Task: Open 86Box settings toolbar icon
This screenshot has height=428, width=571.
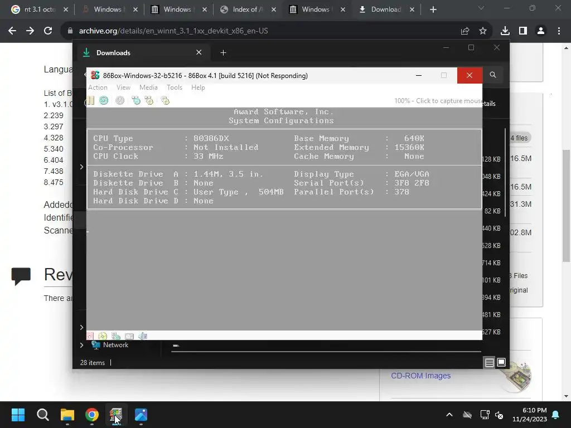Action: point(165,100)
